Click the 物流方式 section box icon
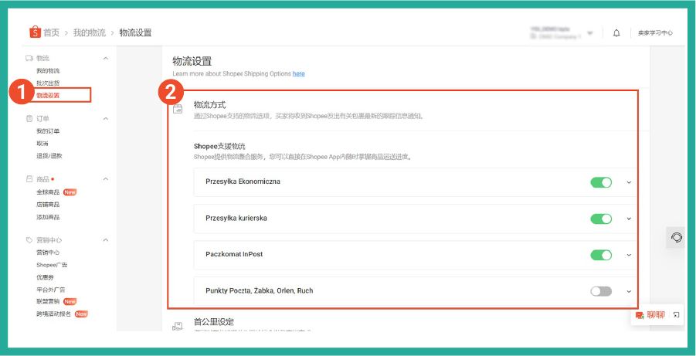The height and width of the screenshot is (356, 696). 178,109
